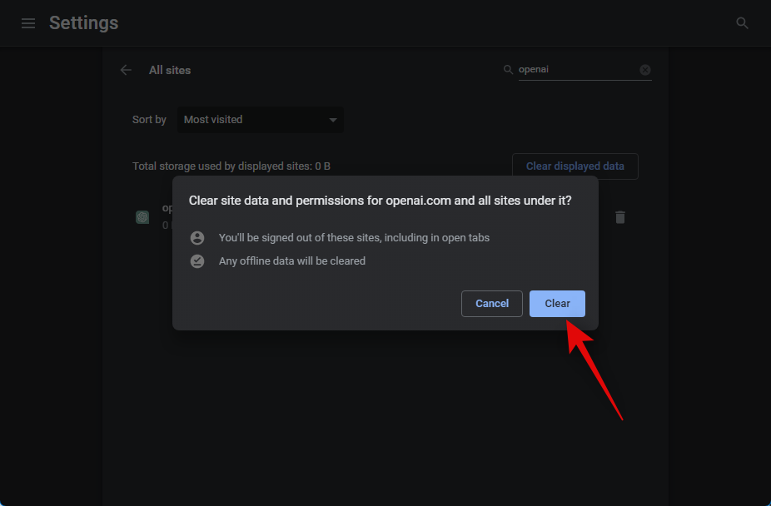Click the search settings magnifier icon
Screen dimensions: 771x506
pos(742,23)
